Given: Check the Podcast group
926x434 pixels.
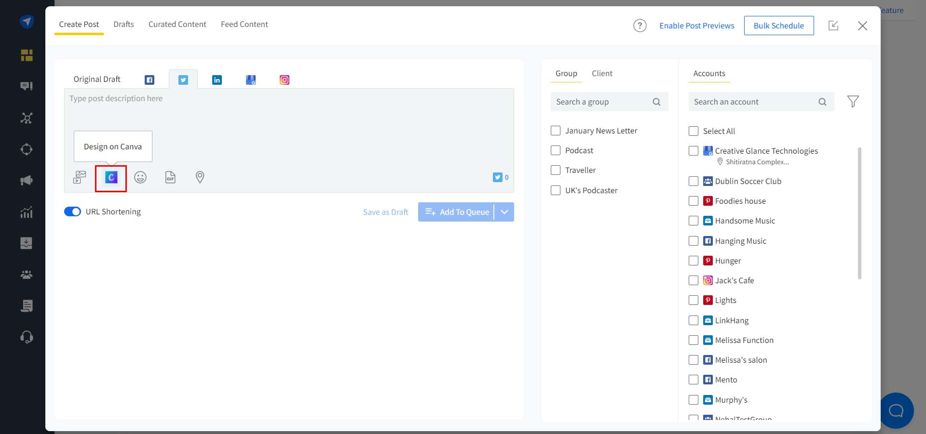Looking at the screenshot, I should (556, 150).
